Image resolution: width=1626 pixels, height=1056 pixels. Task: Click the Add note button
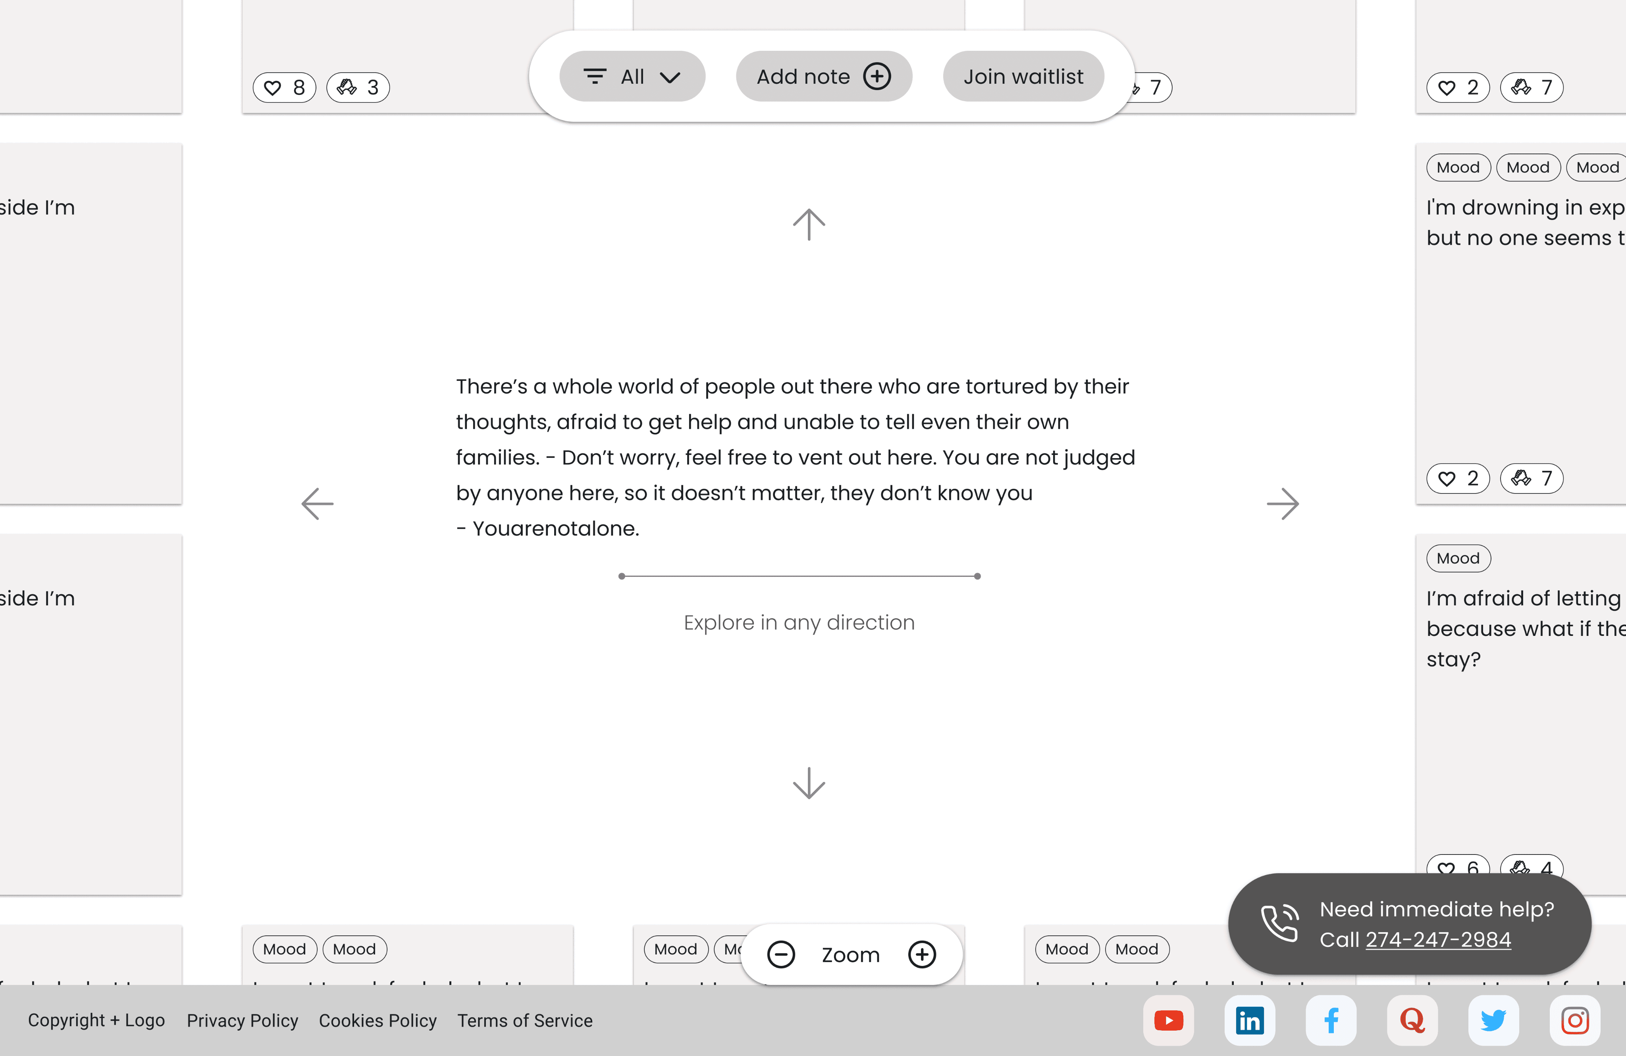click(x=823, y=77)
